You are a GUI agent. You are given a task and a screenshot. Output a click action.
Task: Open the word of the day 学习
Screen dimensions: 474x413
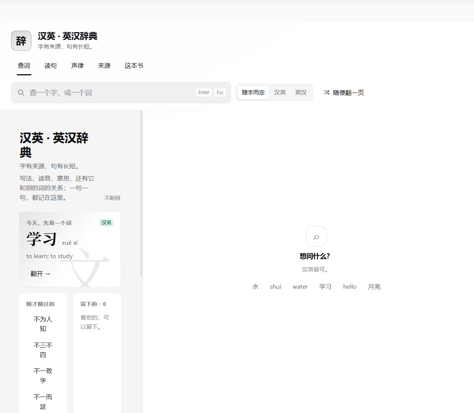[x=42, y=239]
